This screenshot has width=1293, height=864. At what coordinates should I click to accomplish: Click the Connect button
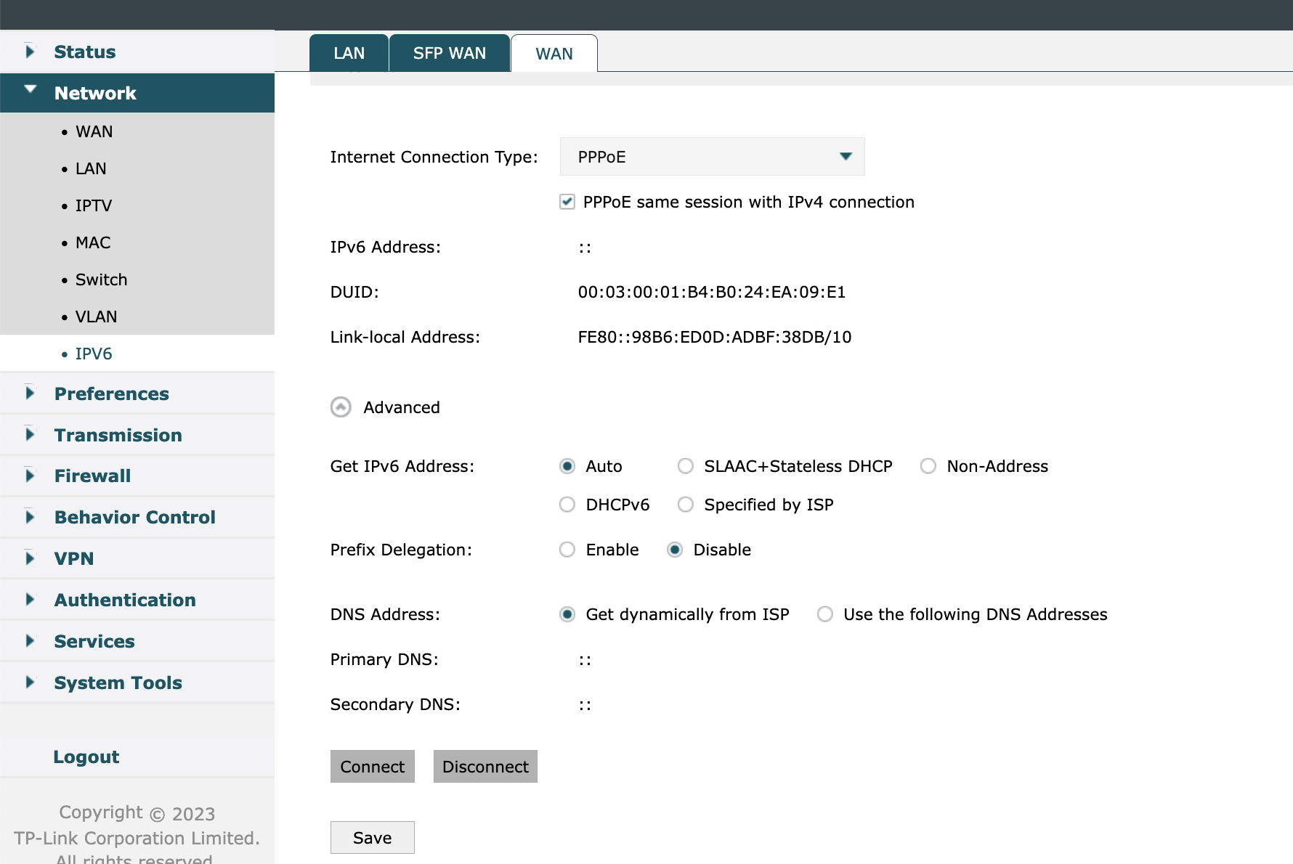pos(372,766)
